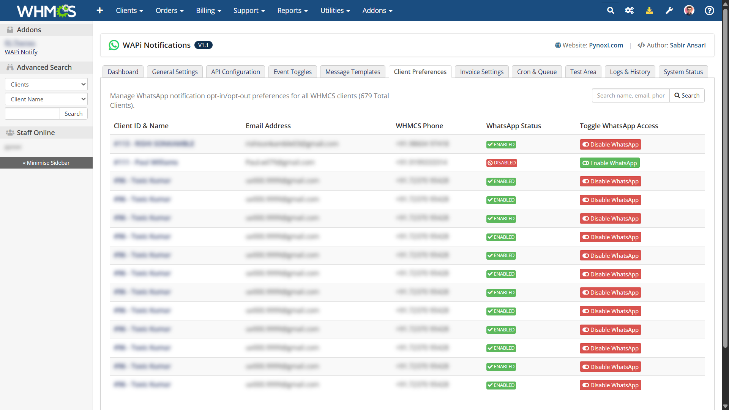Open the Utilities dropdown menu

point(335,11)
